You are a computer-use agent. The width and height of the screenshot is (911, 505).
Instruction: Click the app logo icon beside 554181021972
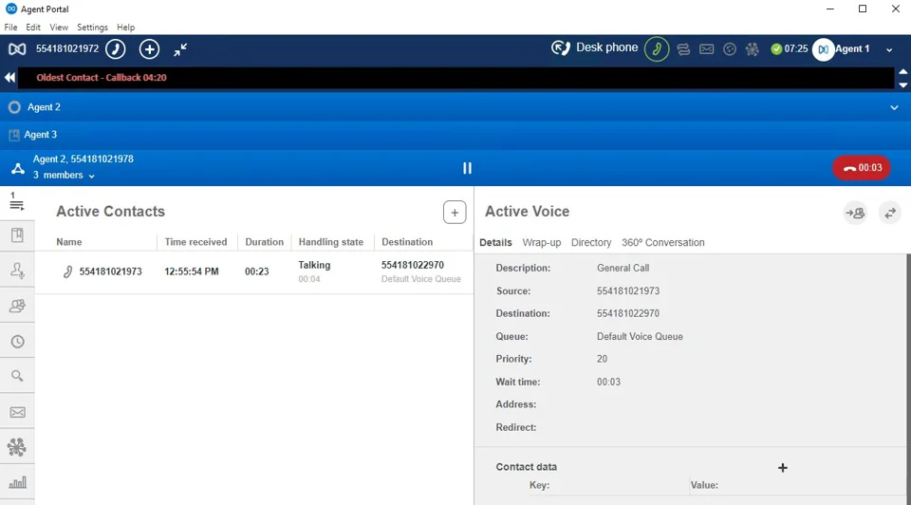pyautogui.click(x=17, y=49)
